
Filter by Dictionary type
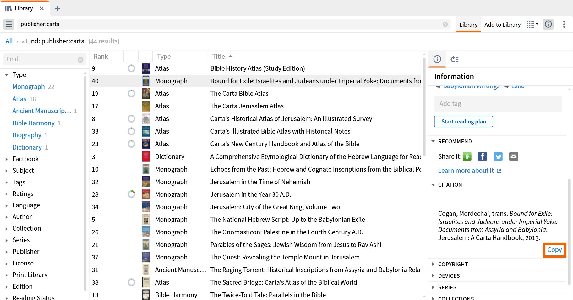coord(27,147)
